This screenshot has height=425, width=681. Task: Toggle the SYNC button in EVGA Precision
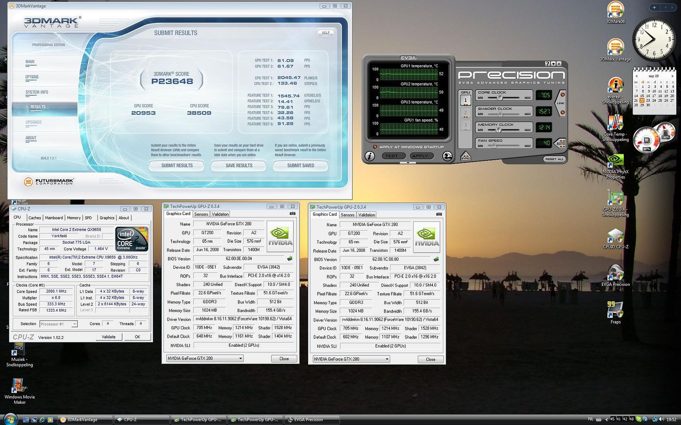[x=465, y=157]
